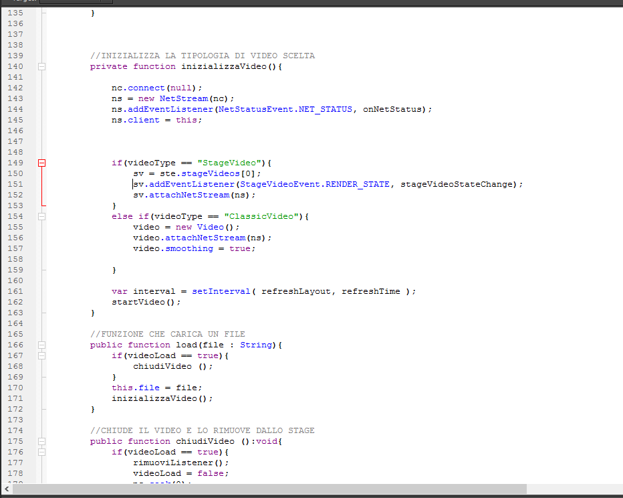Click the comment "//INIZIALIZZA LA TIPOLOGIA DI VIDEO SCELTA"

point(203,56)
